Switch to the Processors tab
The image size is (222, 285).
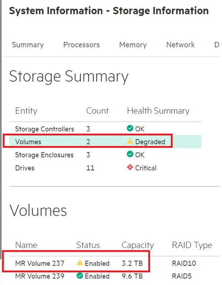(x=81, y=45)
